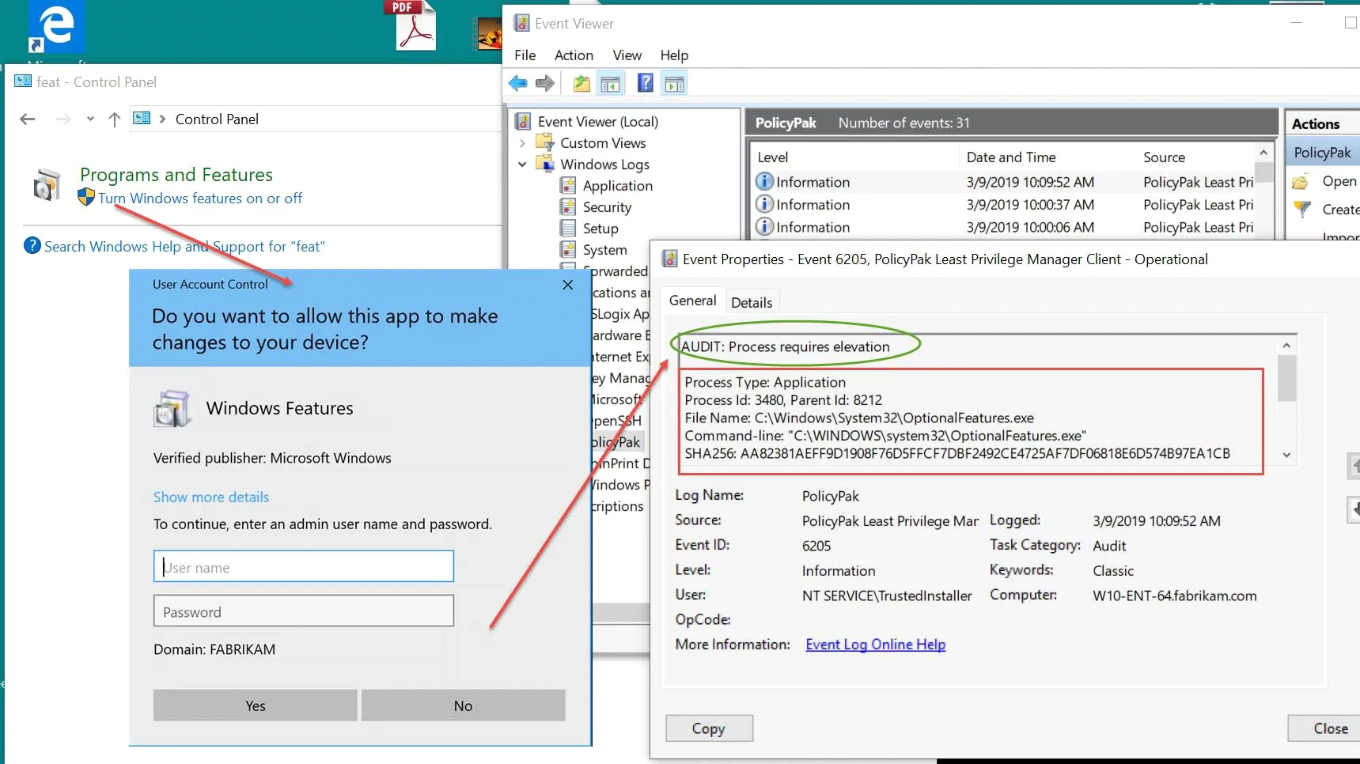
Task: Click the Event Log Online Help link
Action: [x=875, y=644]
